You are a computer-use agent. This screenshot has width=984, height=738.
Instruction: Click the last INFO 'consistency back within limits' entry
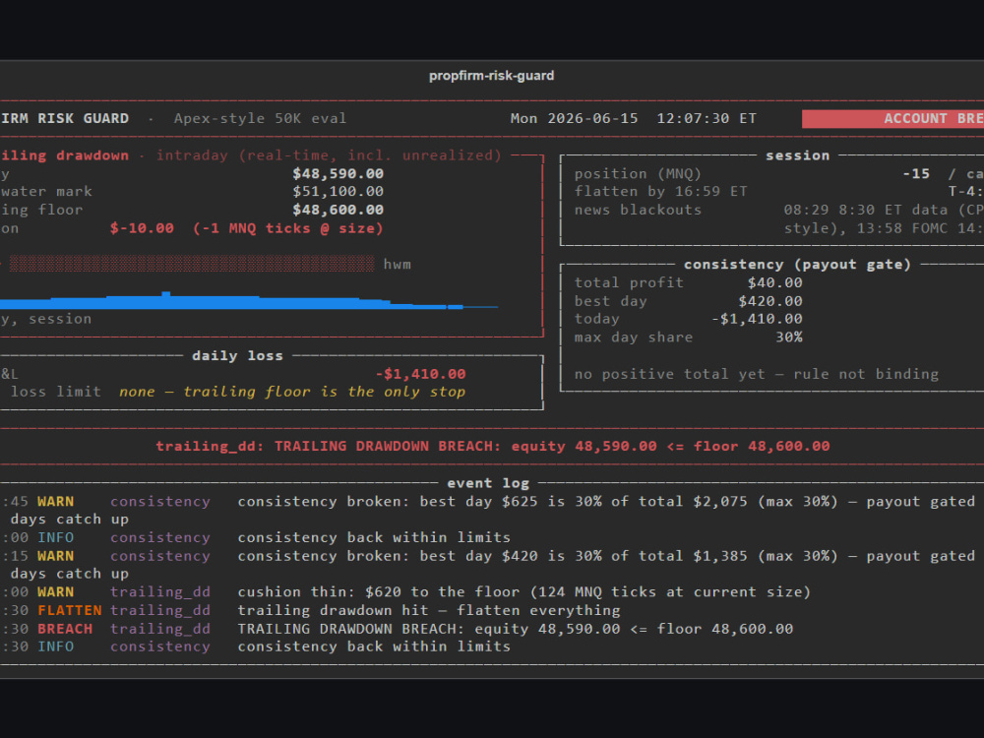point(374,647)
